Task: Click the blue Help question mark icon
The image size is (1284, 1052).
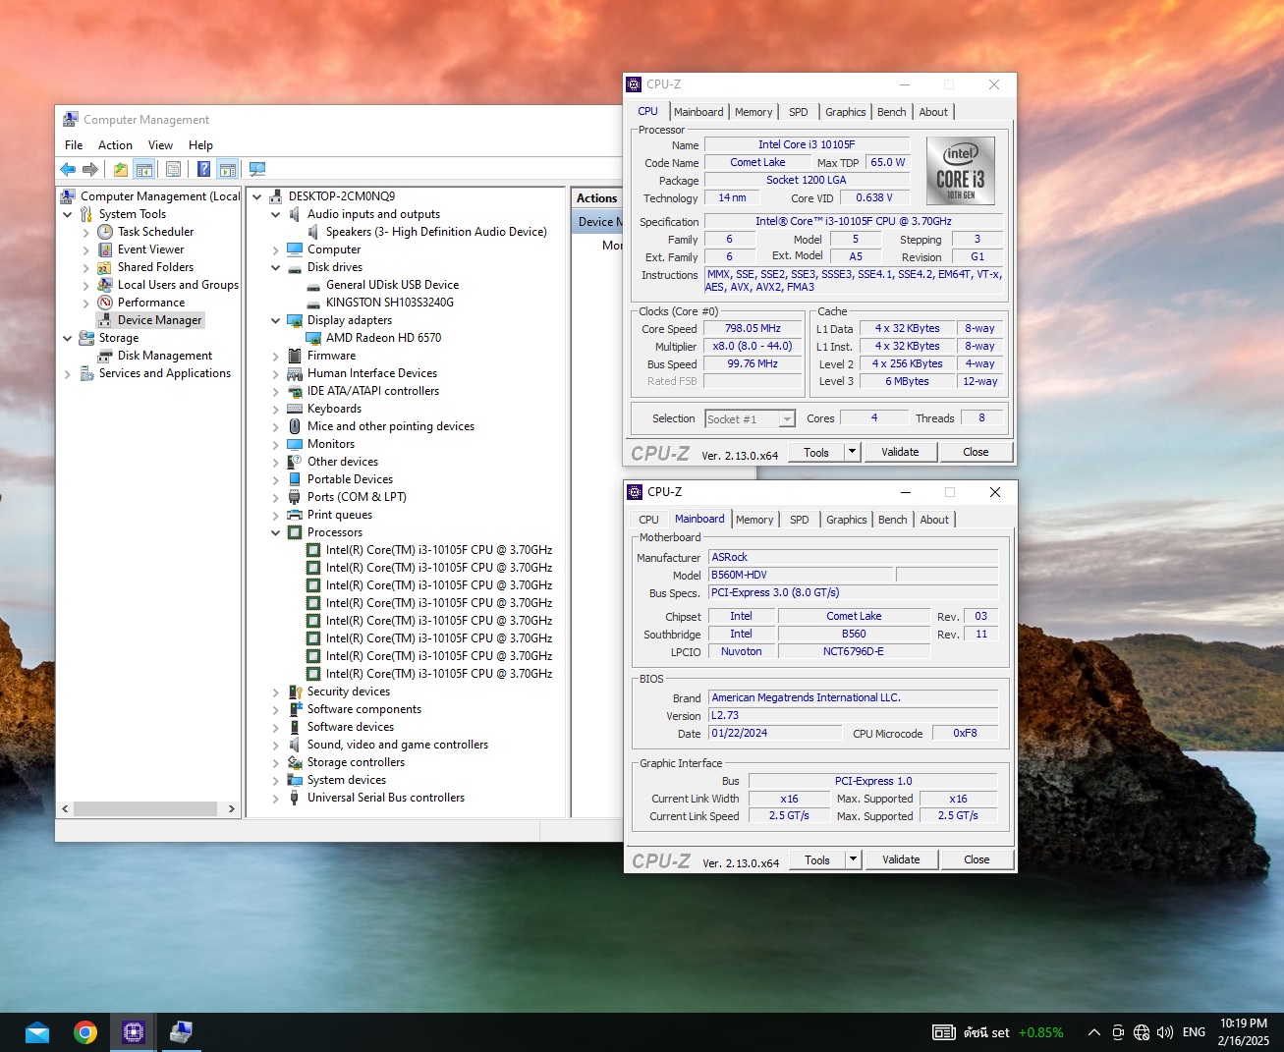Action: (203, 169)
